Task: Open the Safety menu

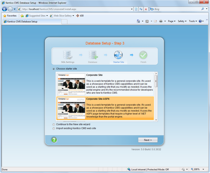Action: click(182, 21)
